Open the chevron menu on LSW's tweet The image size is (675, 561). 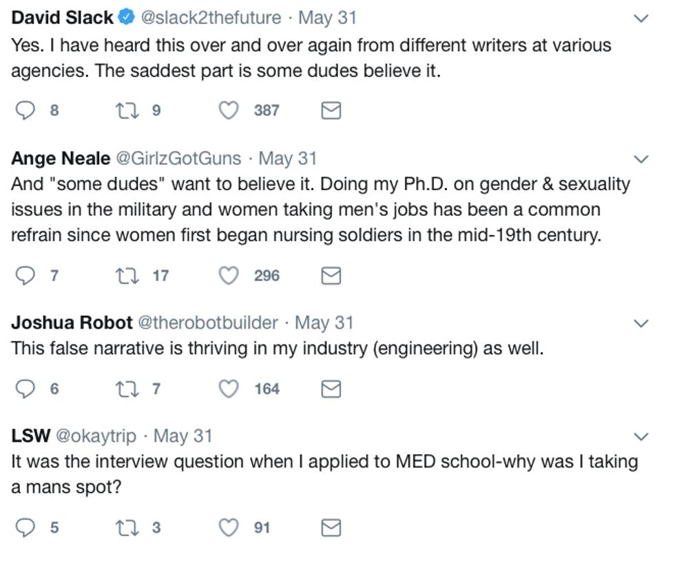pos(641,437)
